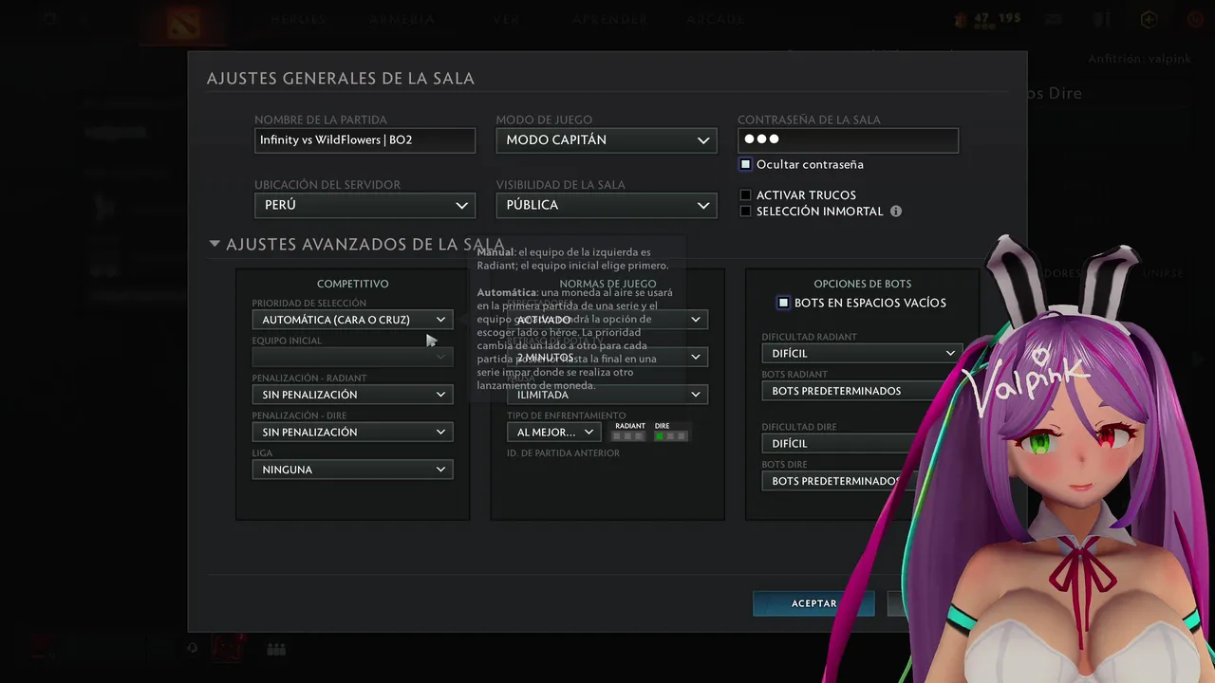Click the Aceptar button

pyautogui.click(x=813, y=603)
